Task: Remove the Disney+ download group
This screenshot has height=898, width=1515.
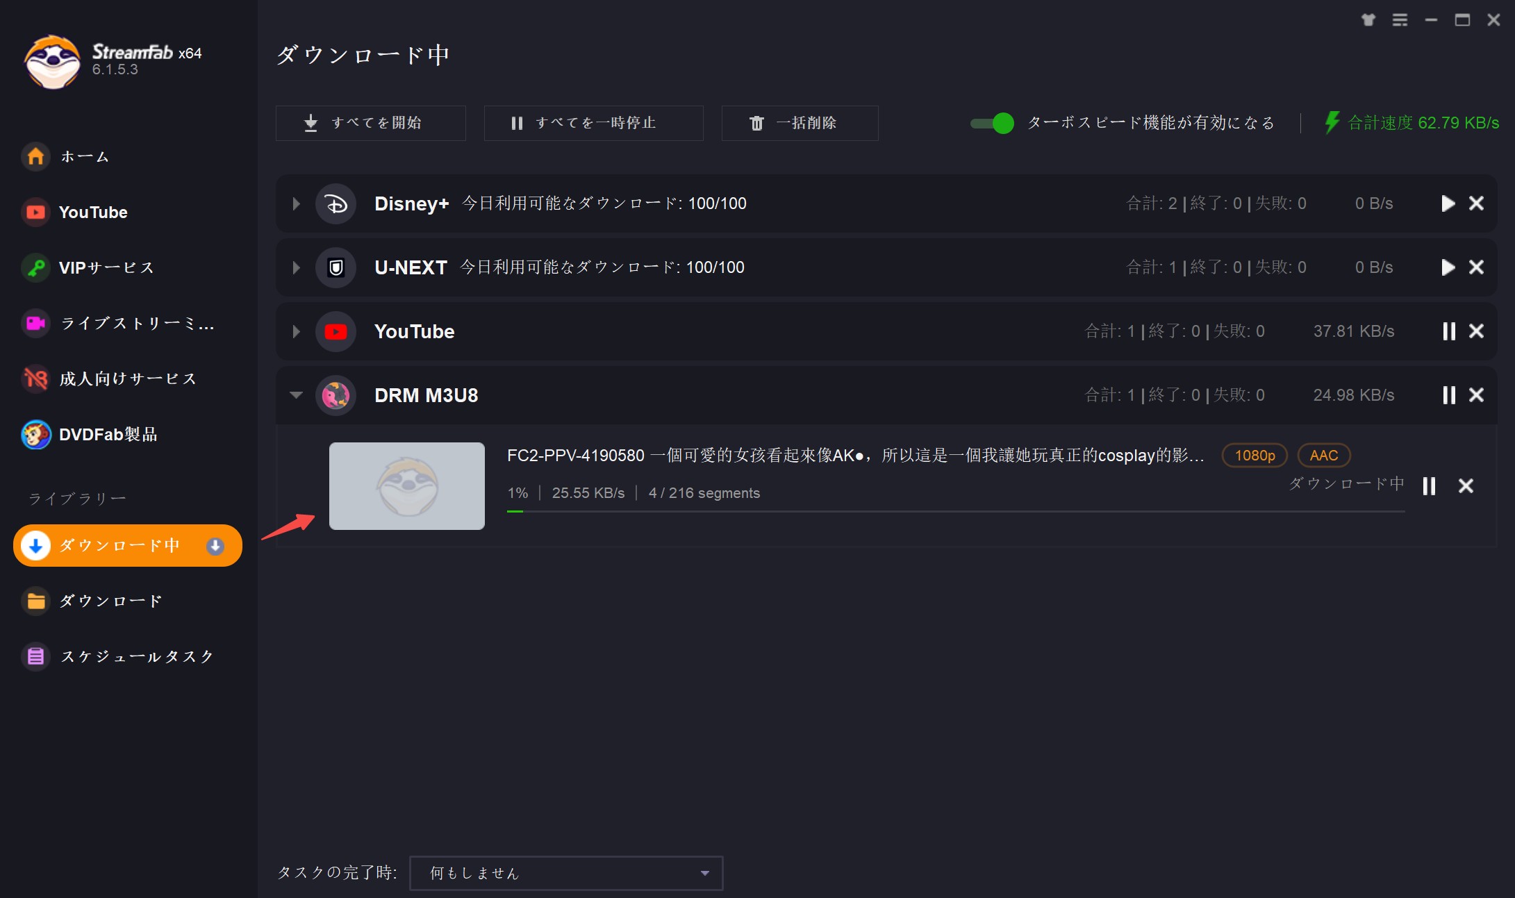Action: click(1477, 203)
